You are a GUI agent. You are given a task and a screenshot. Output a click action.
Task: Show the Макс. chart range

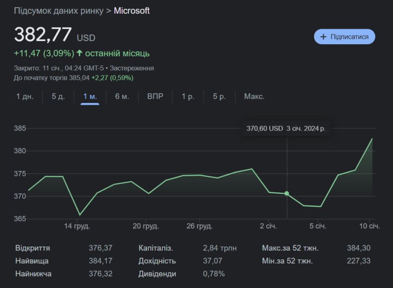pos(255,96)
